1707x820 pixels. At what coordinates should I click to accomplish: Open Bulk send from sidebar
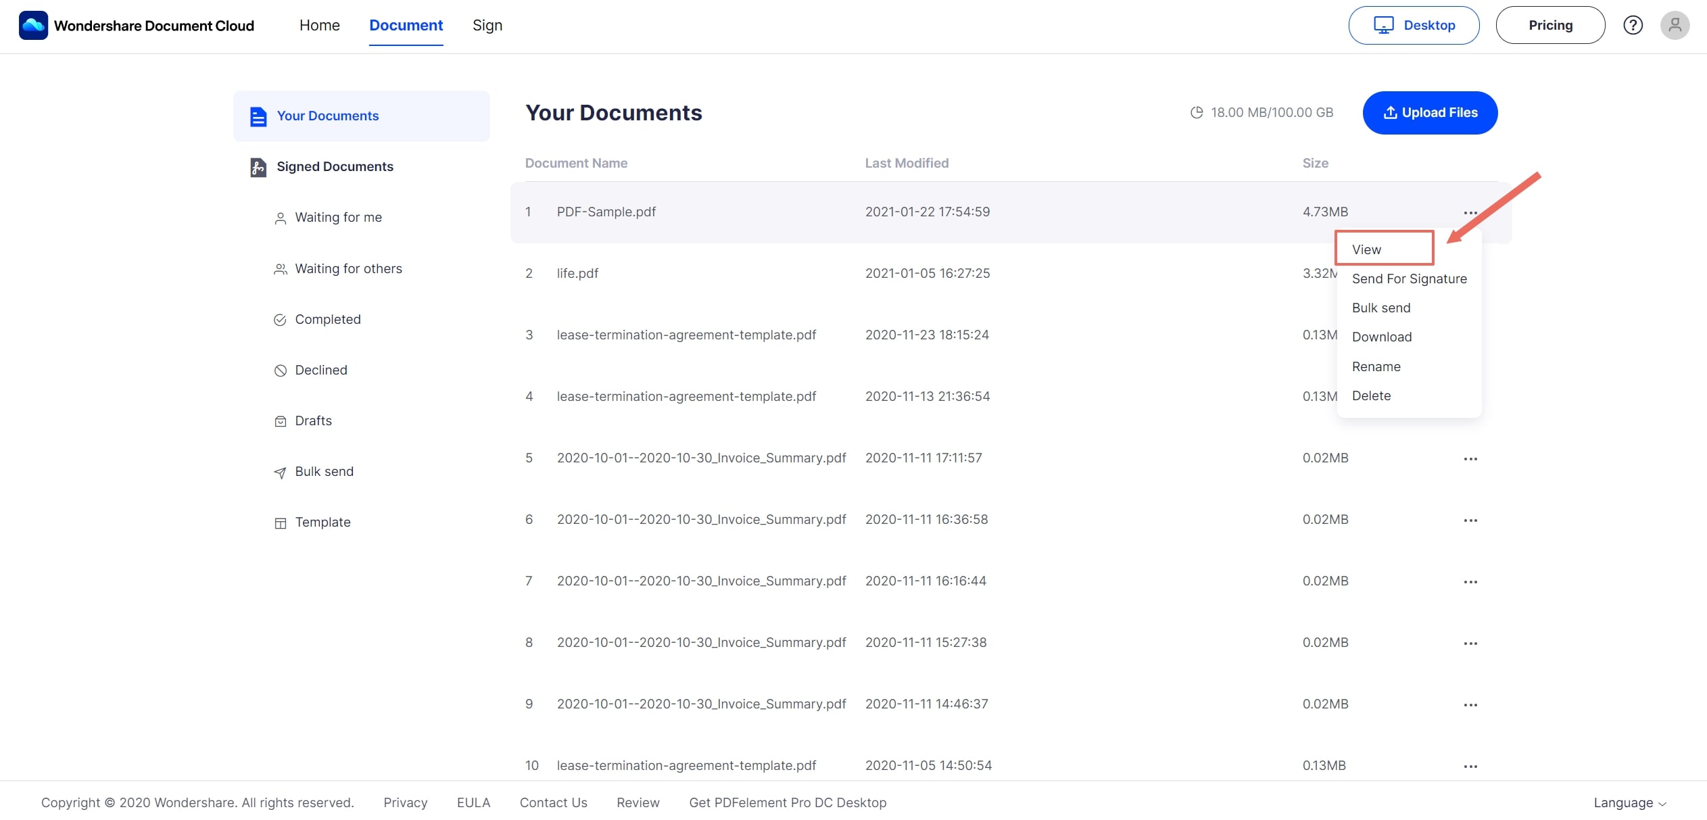point(324,472)
